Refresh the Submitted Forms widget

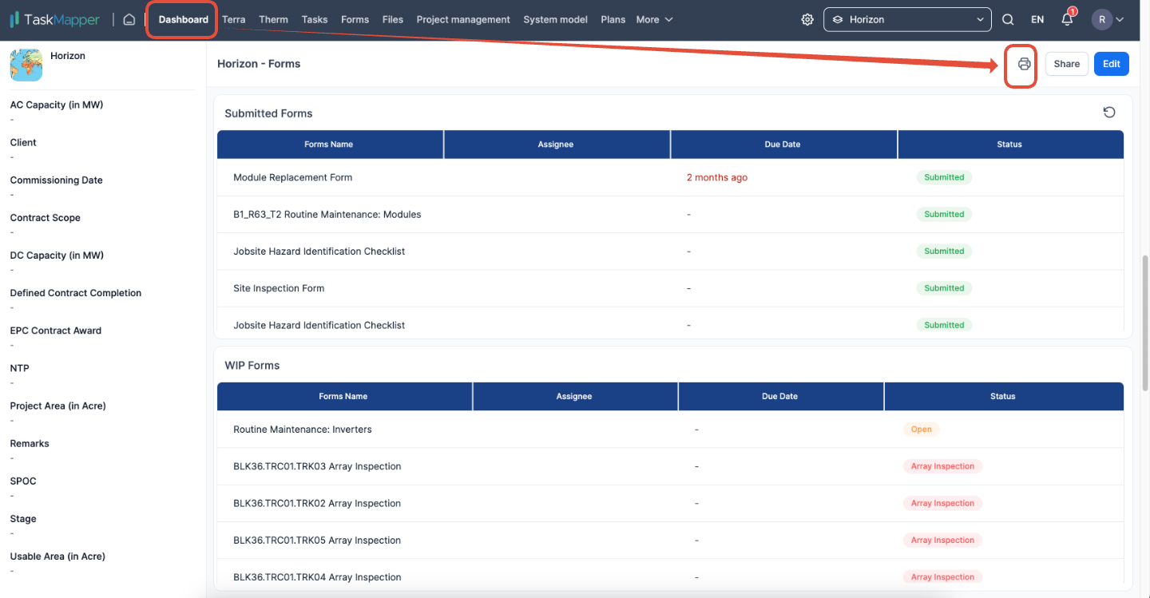coord(1109,113)
